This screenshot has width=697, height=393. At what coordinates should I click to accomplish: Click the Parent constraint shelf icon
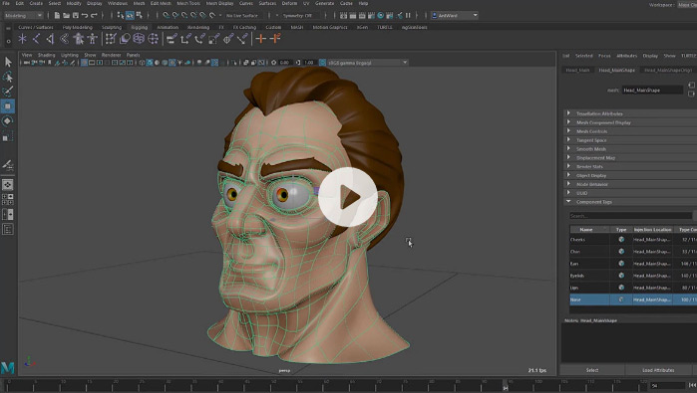pos(172,39)
